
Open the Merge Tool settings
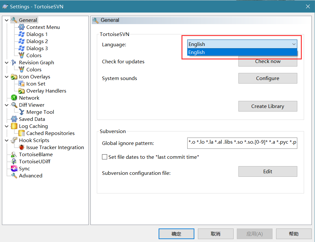40,112
